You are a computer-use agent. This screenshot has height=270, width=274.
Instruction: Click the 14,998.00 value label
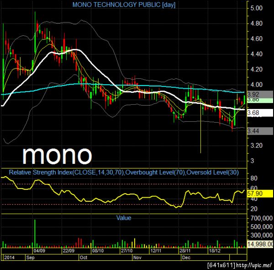point(260,244)
